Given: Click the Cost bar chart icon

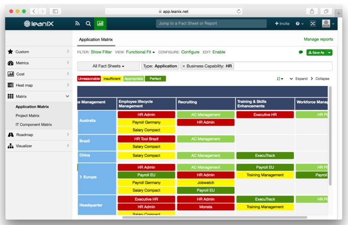Looking at the screenshot, I should click(x=11, y=74).
